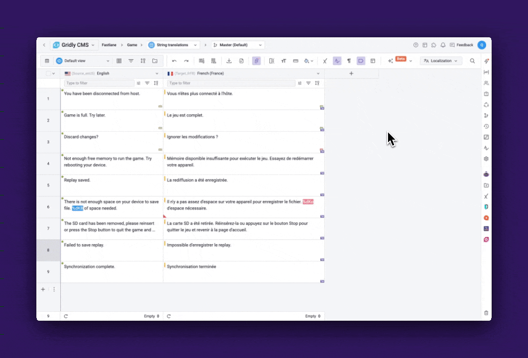This screenshot has width=528, height=358.
Task: Open the branch icon in right sidebar
Action: 486,115
